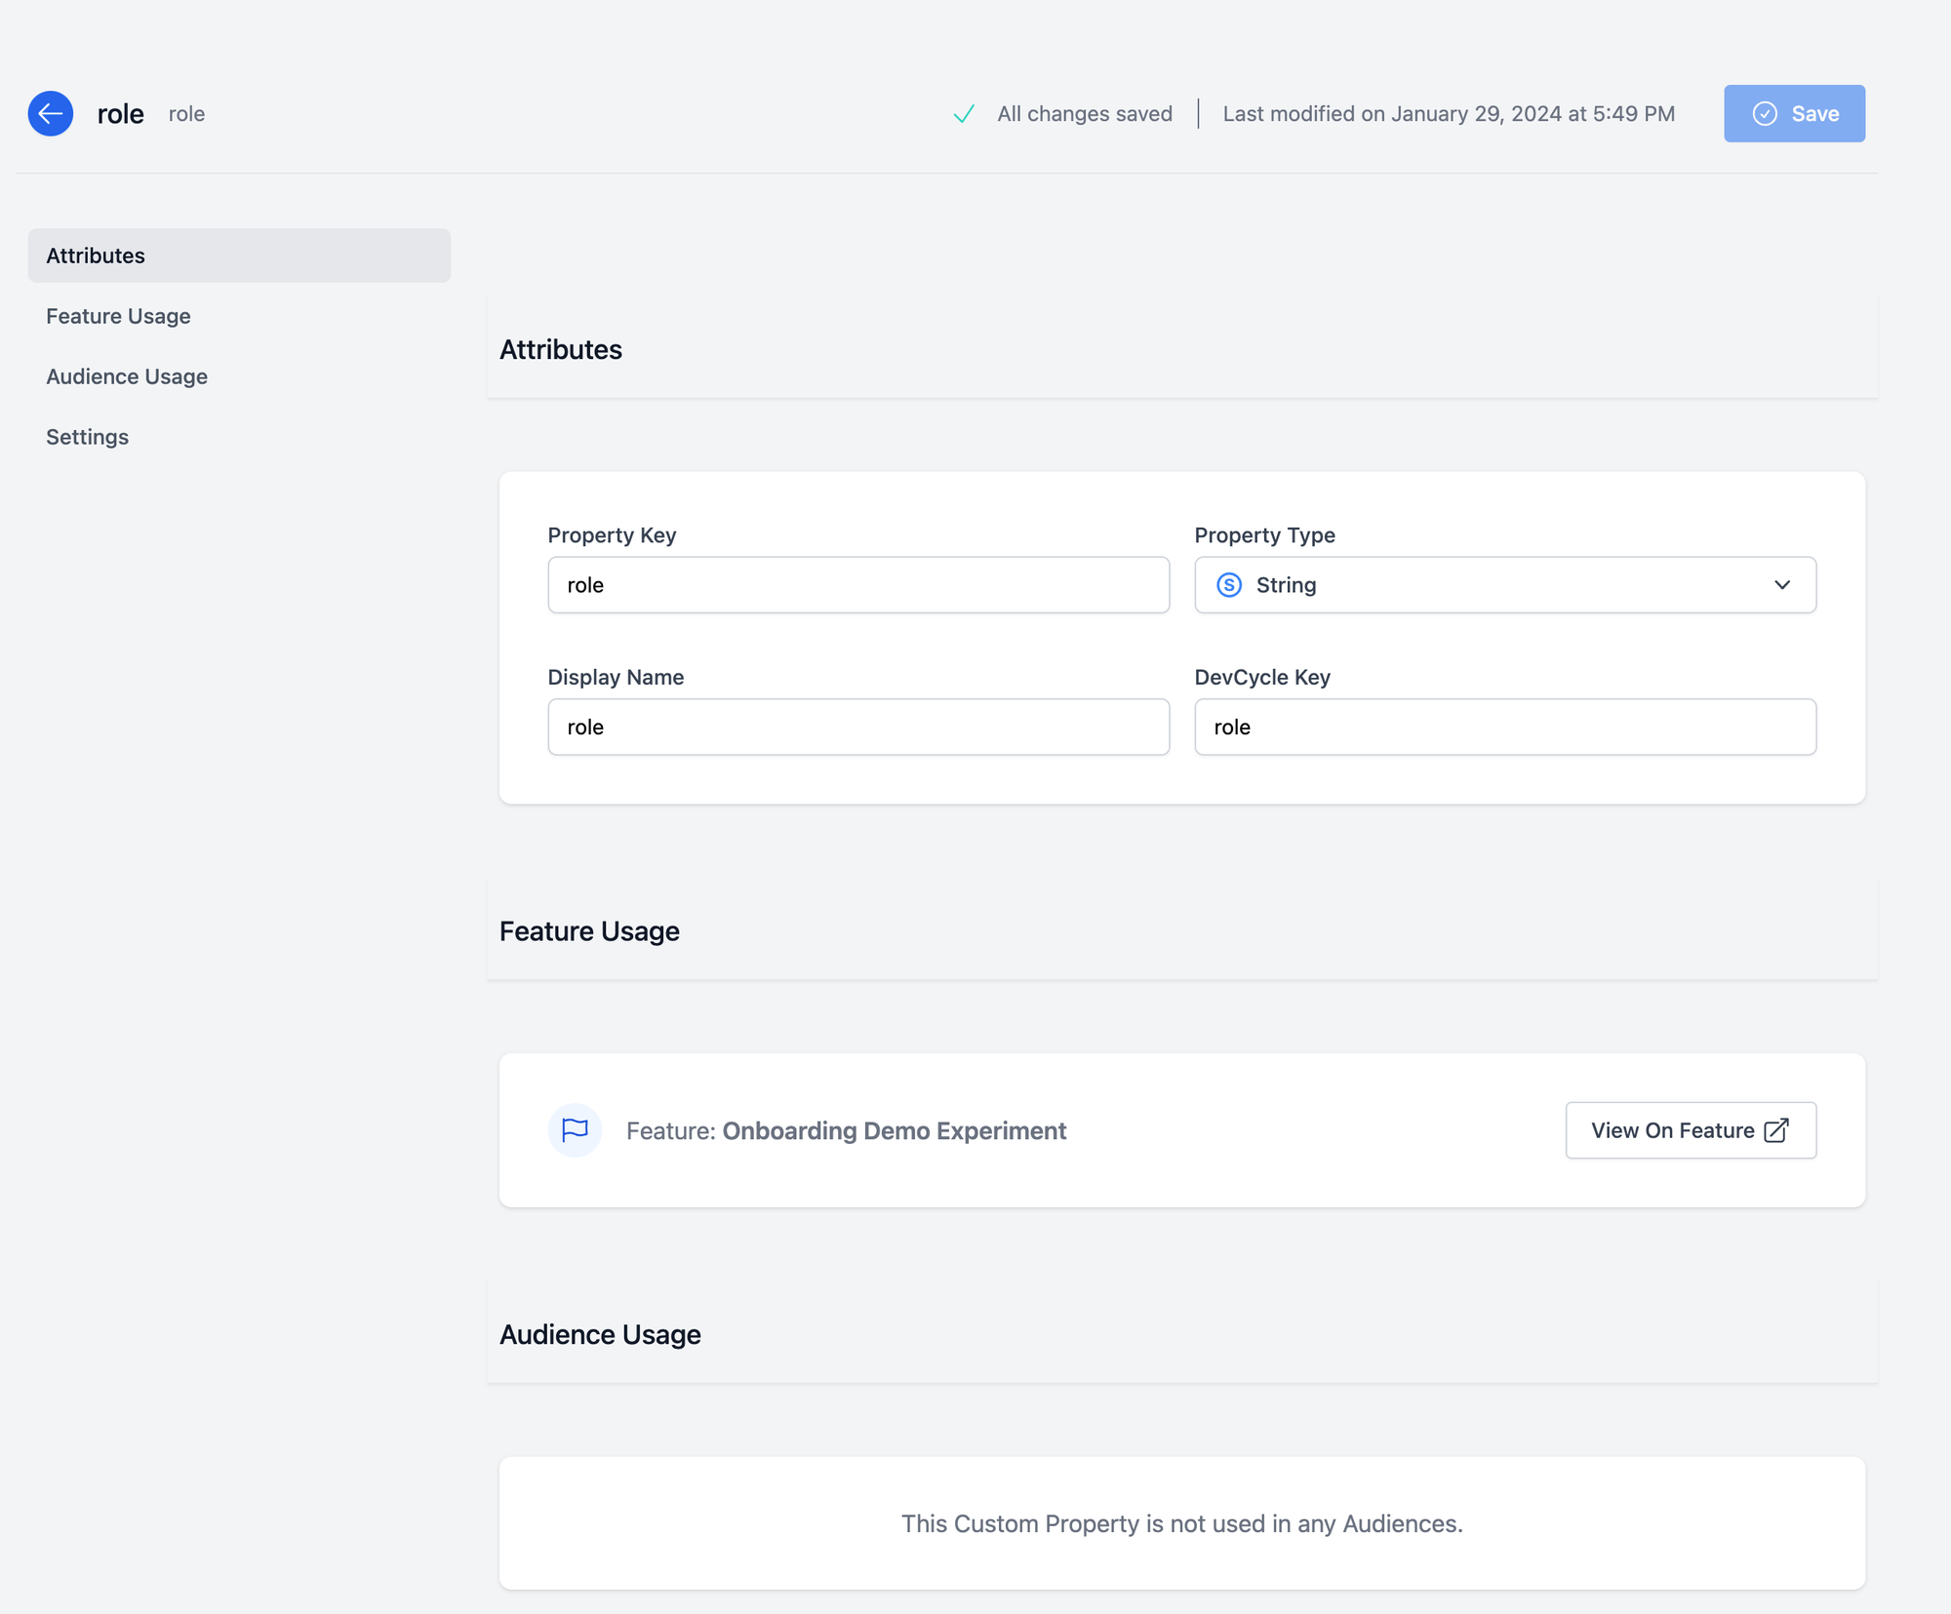Expand the Property Type dropdown chevron
The width and height of the screenshot is (1951, 1614).
pyautogui.click(x=1782, y=585)
